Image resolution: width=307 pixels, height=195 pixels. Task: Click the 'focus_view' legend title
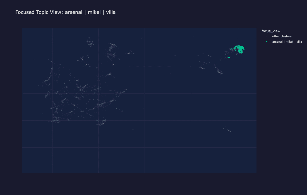271,31
